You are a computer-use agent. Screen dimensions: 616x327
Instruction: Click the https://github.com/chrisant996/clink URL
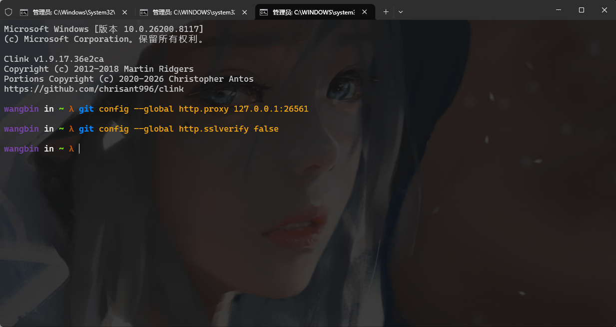pyautogui.click(x=94, y=89)
